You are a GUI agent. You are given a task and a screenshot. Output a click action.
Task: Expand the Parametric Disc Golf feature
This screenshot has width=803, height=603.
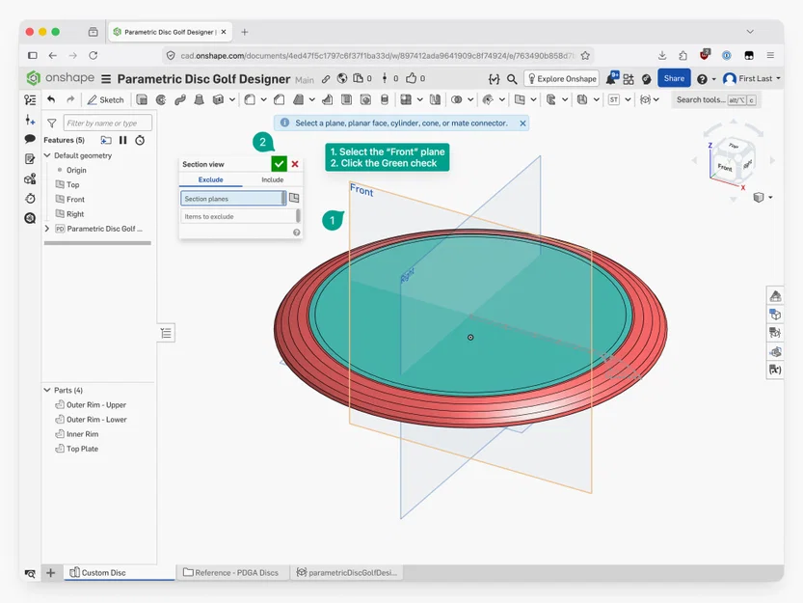(x=47, y=229)
